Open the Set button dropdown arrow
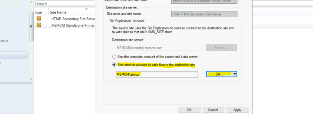 (235, 74)
